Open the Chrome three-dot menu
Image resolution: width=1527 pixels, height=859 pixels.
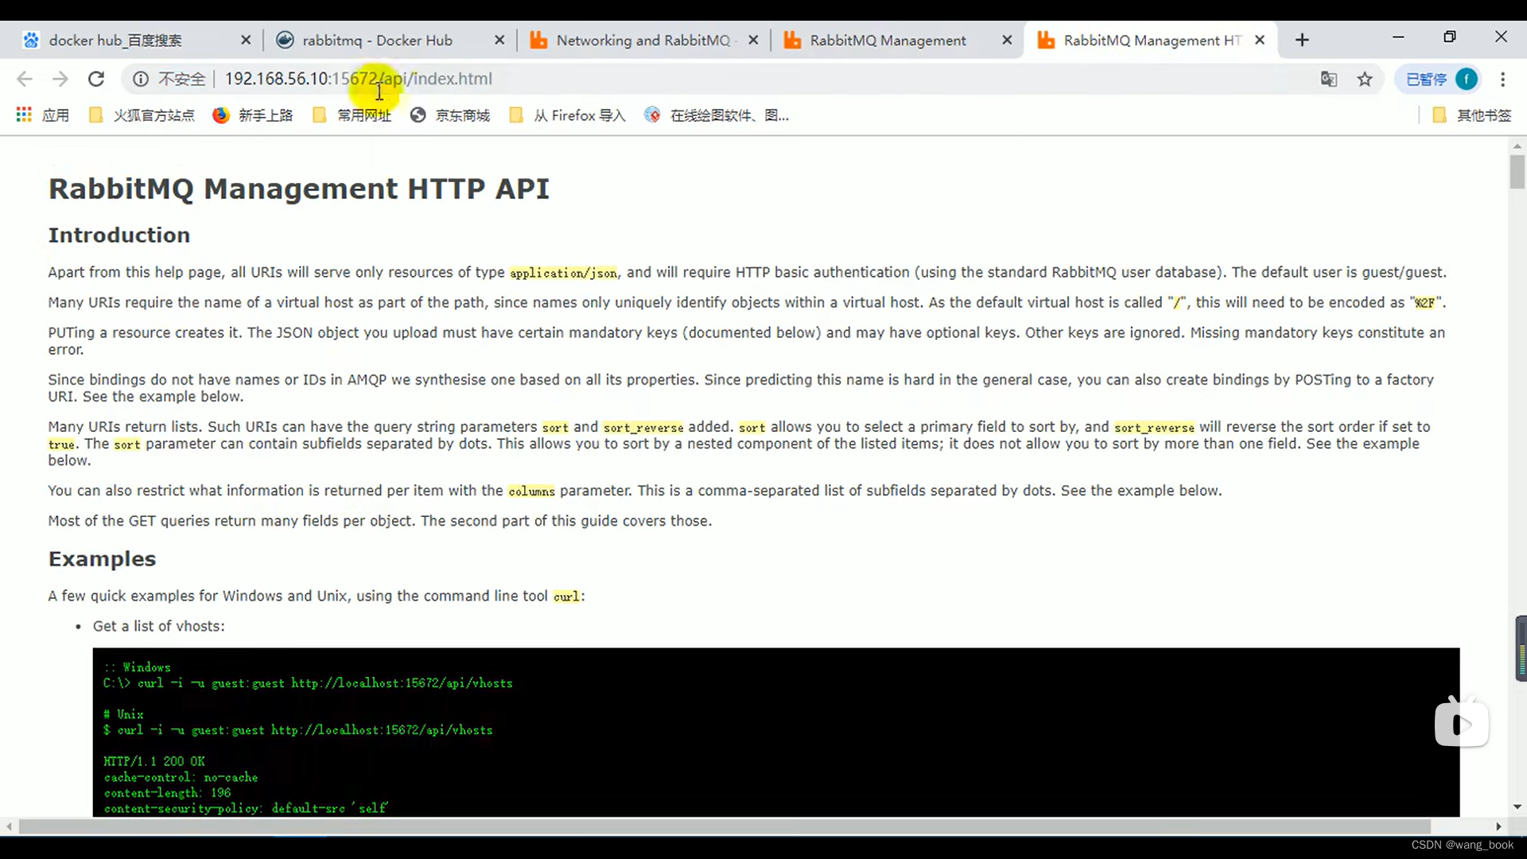point(1502,79)
